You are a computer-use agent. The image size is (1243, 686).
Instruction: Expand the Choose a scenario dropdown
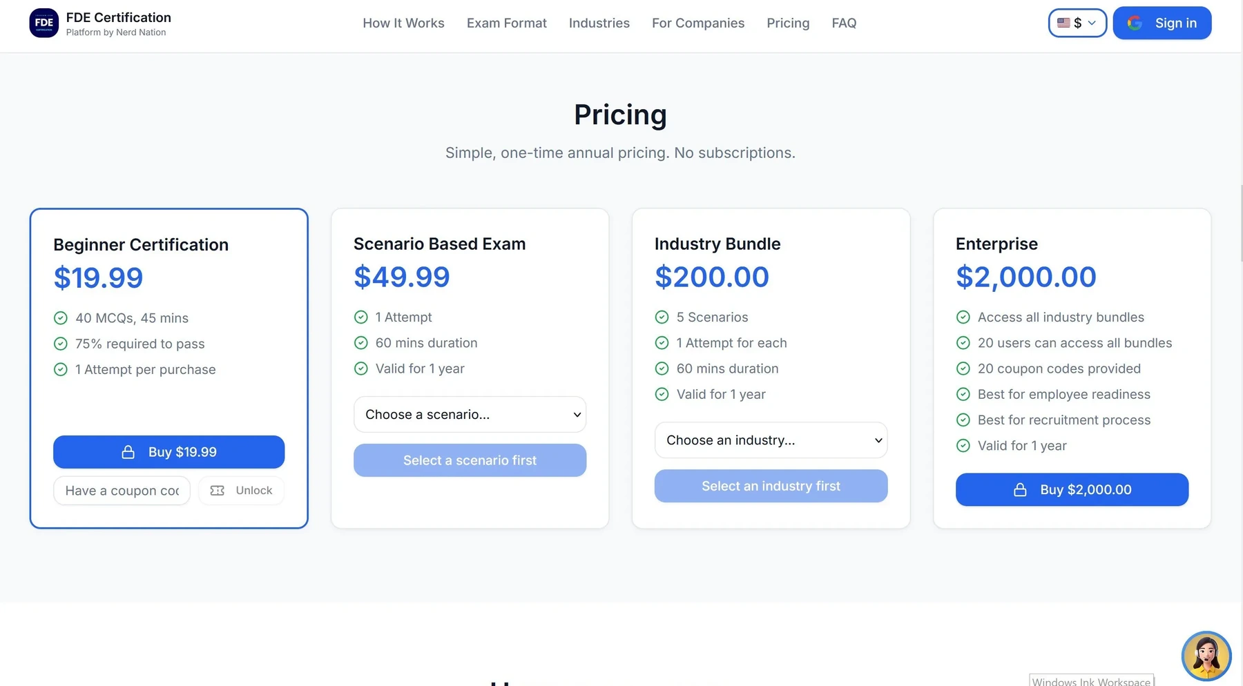tap(470, 414)
